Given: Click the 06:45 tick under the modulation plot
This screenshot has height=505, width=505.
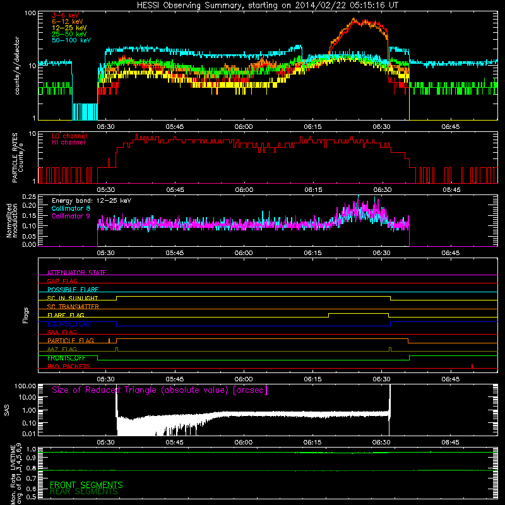Looking at the screenshot, I should [x=451, y=253].
